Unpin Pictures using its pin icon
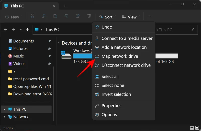This screenshot has height=131, width=201. pos(49,49)
